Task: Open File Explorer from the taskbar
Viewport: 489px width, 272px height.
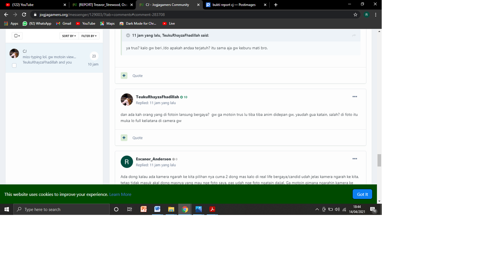Action: (x=171, y=209)
